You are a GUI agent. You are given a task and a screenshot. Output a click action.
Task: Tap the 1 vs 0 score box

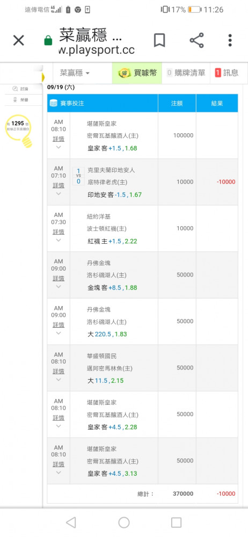coord(78,176)
